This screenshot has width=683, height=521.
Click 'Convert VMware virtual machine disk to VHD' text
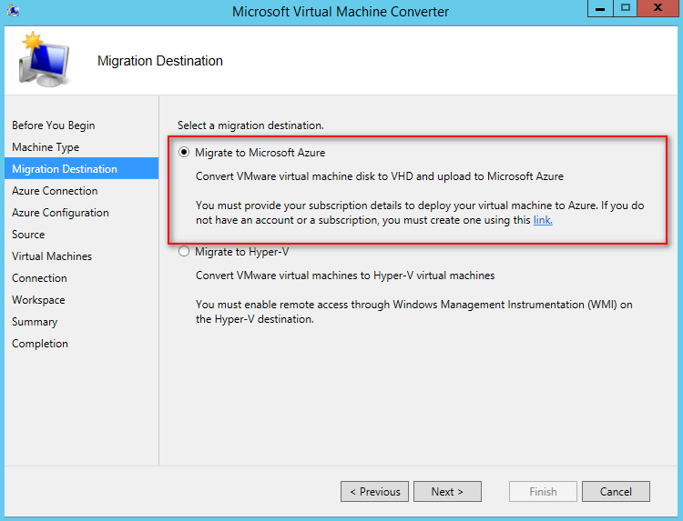pos(304,176)
